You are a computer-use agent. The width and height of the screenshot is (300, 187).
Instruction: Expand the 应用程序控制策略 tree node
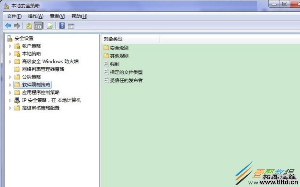pyautogui.click(x=10, y=93)
